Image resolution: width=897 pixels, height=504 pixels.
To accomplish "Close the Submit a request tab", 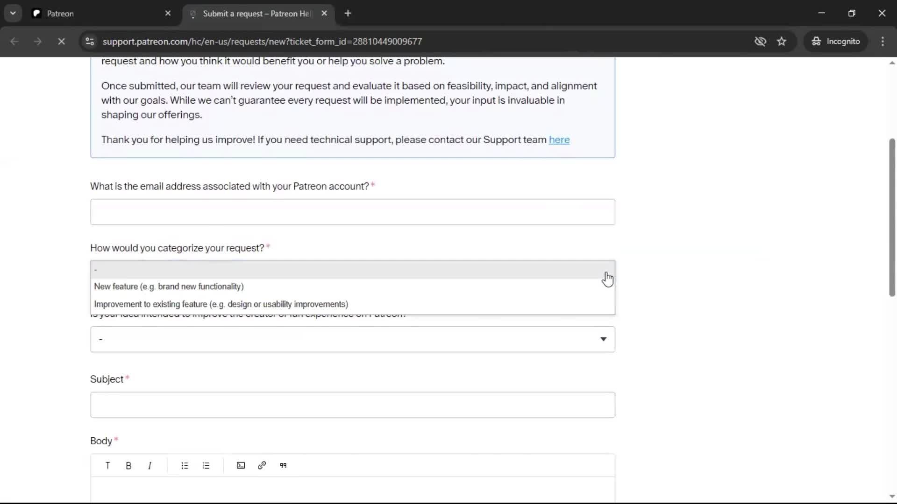I will (x=324, y=14).
